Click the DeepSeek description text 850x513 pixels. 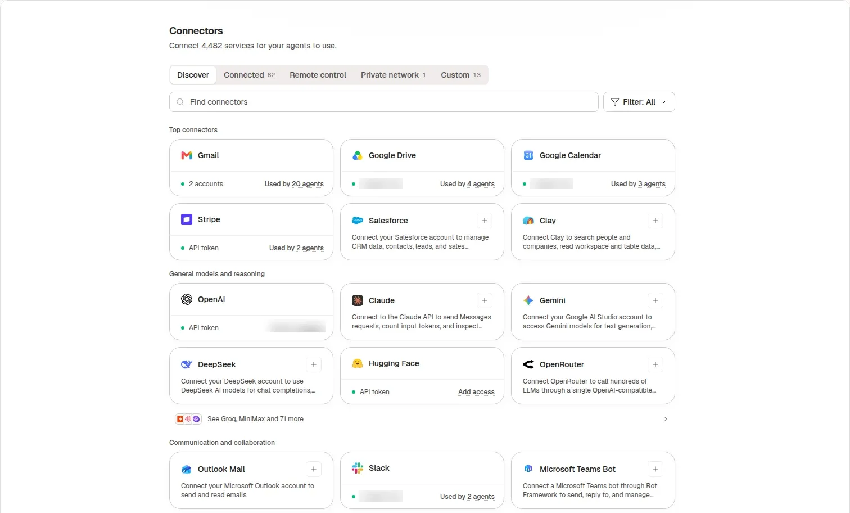[248, 386]
